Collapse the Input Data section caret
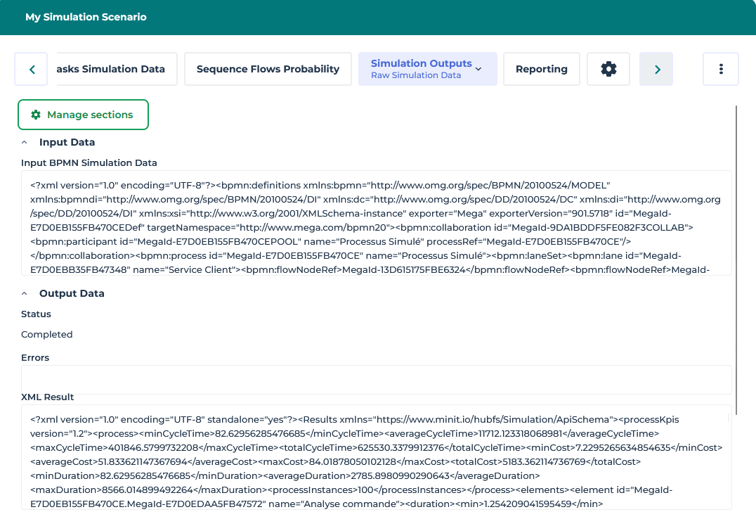The width and height of the screenshot is (756, 531). (x=25, y=143)
